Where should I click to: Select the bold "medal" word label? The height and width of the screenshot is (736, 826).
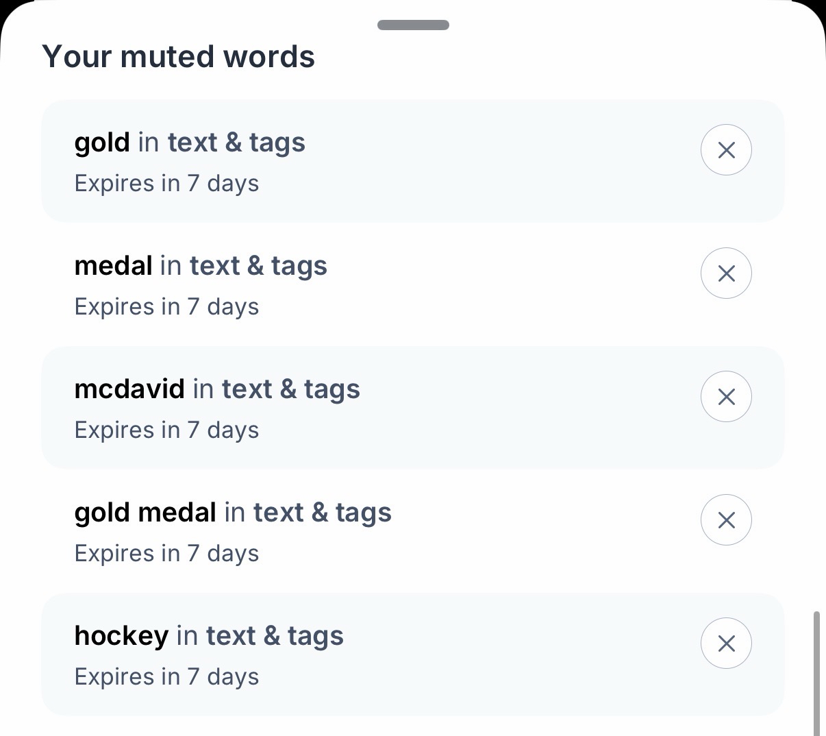click(113, 266)
